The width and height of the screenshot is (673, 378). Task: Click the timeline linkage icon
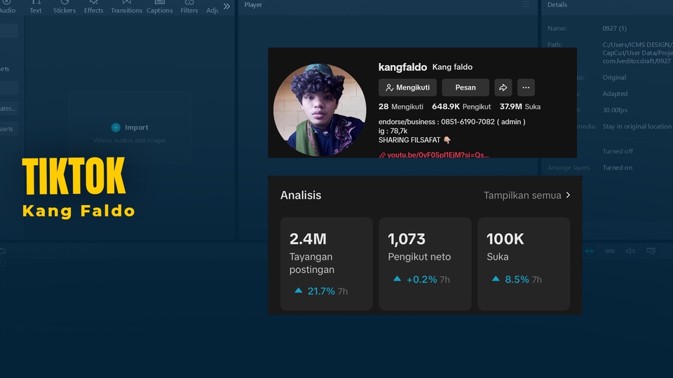pos(609,251)
